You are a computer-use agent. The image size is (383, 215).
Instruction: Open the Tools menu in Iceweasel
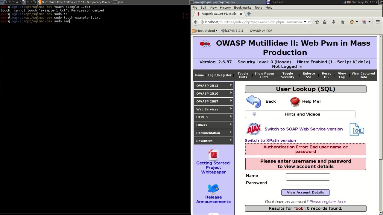[x=258, y=7]
